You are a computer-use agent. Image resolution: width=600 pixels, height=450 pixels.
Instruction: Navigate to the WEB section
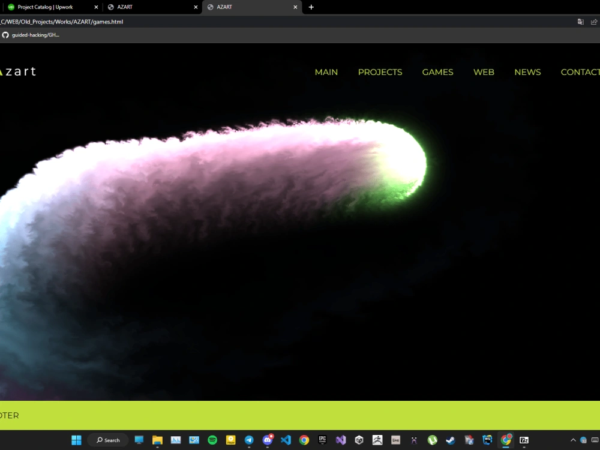484,72
